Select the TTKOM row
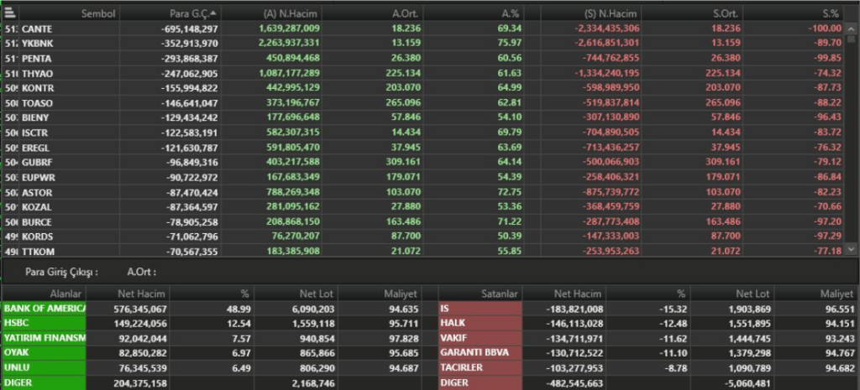 pos(423,252)
